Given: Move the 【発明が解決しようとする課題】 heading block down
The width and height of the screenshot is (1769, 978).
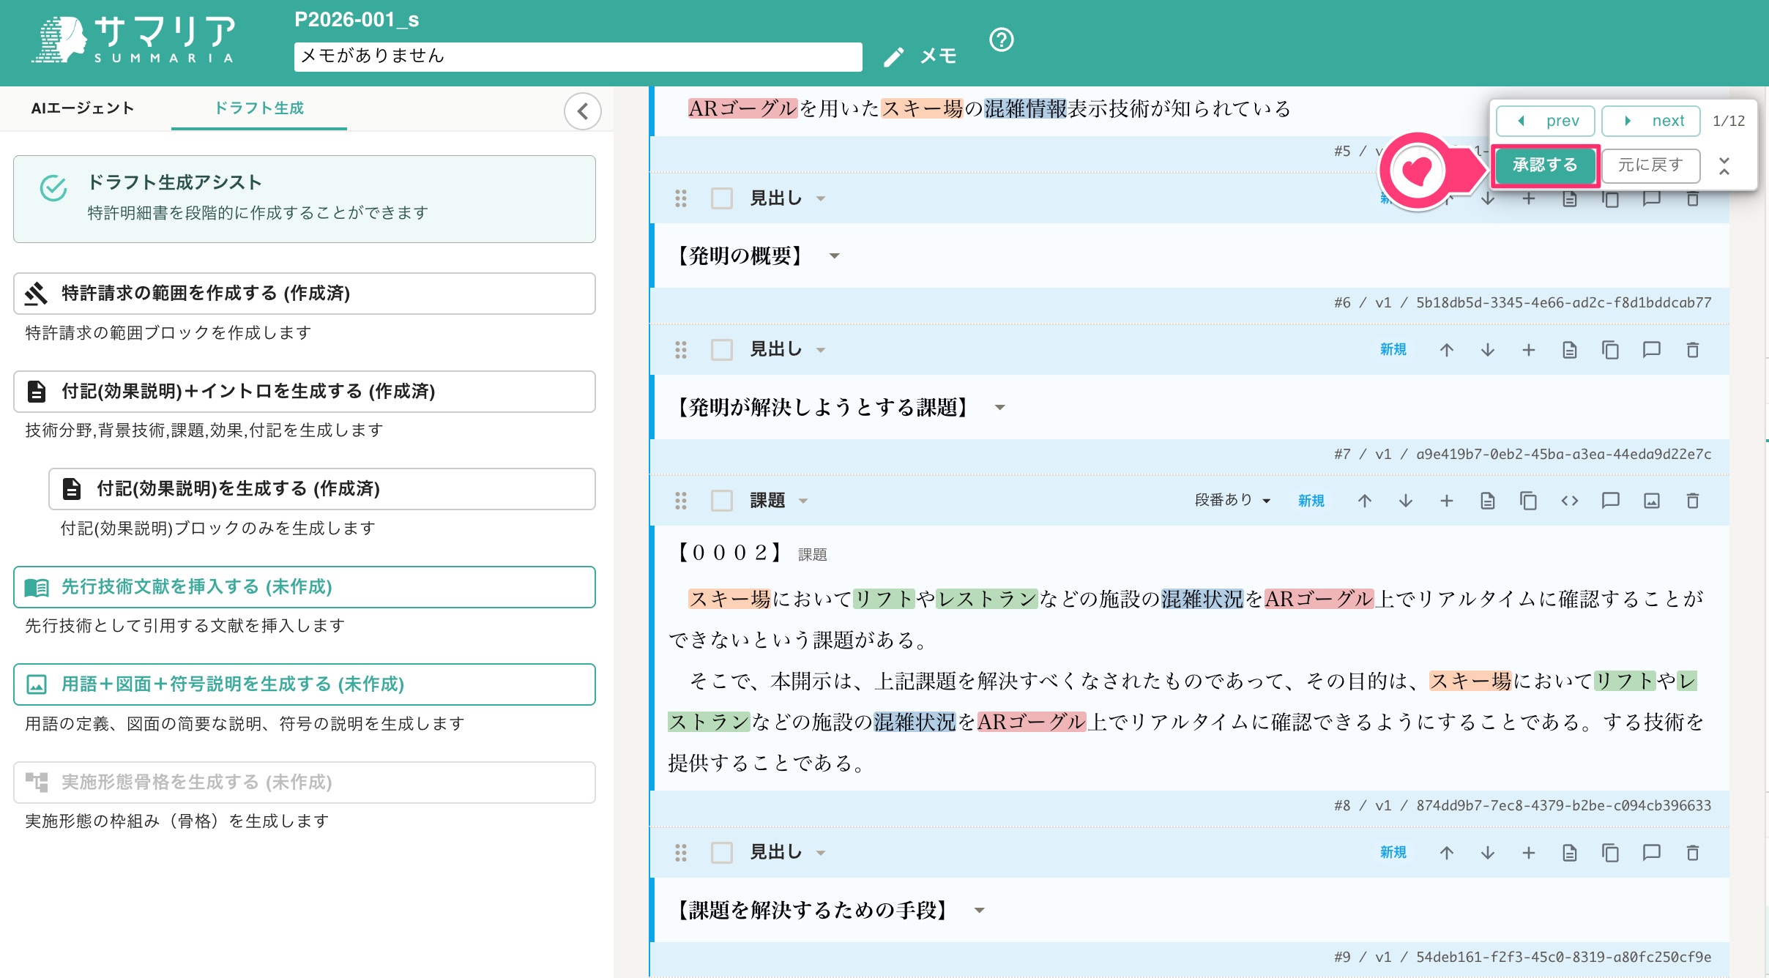Looking at the screenshot, I should (x=1488, y=350).
